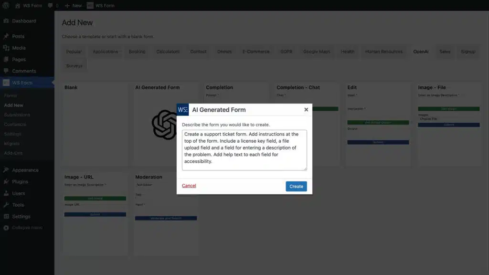
Task: Switch to the E-Commerce template tab
Action: pyautogui.click(x=256, y=52)
